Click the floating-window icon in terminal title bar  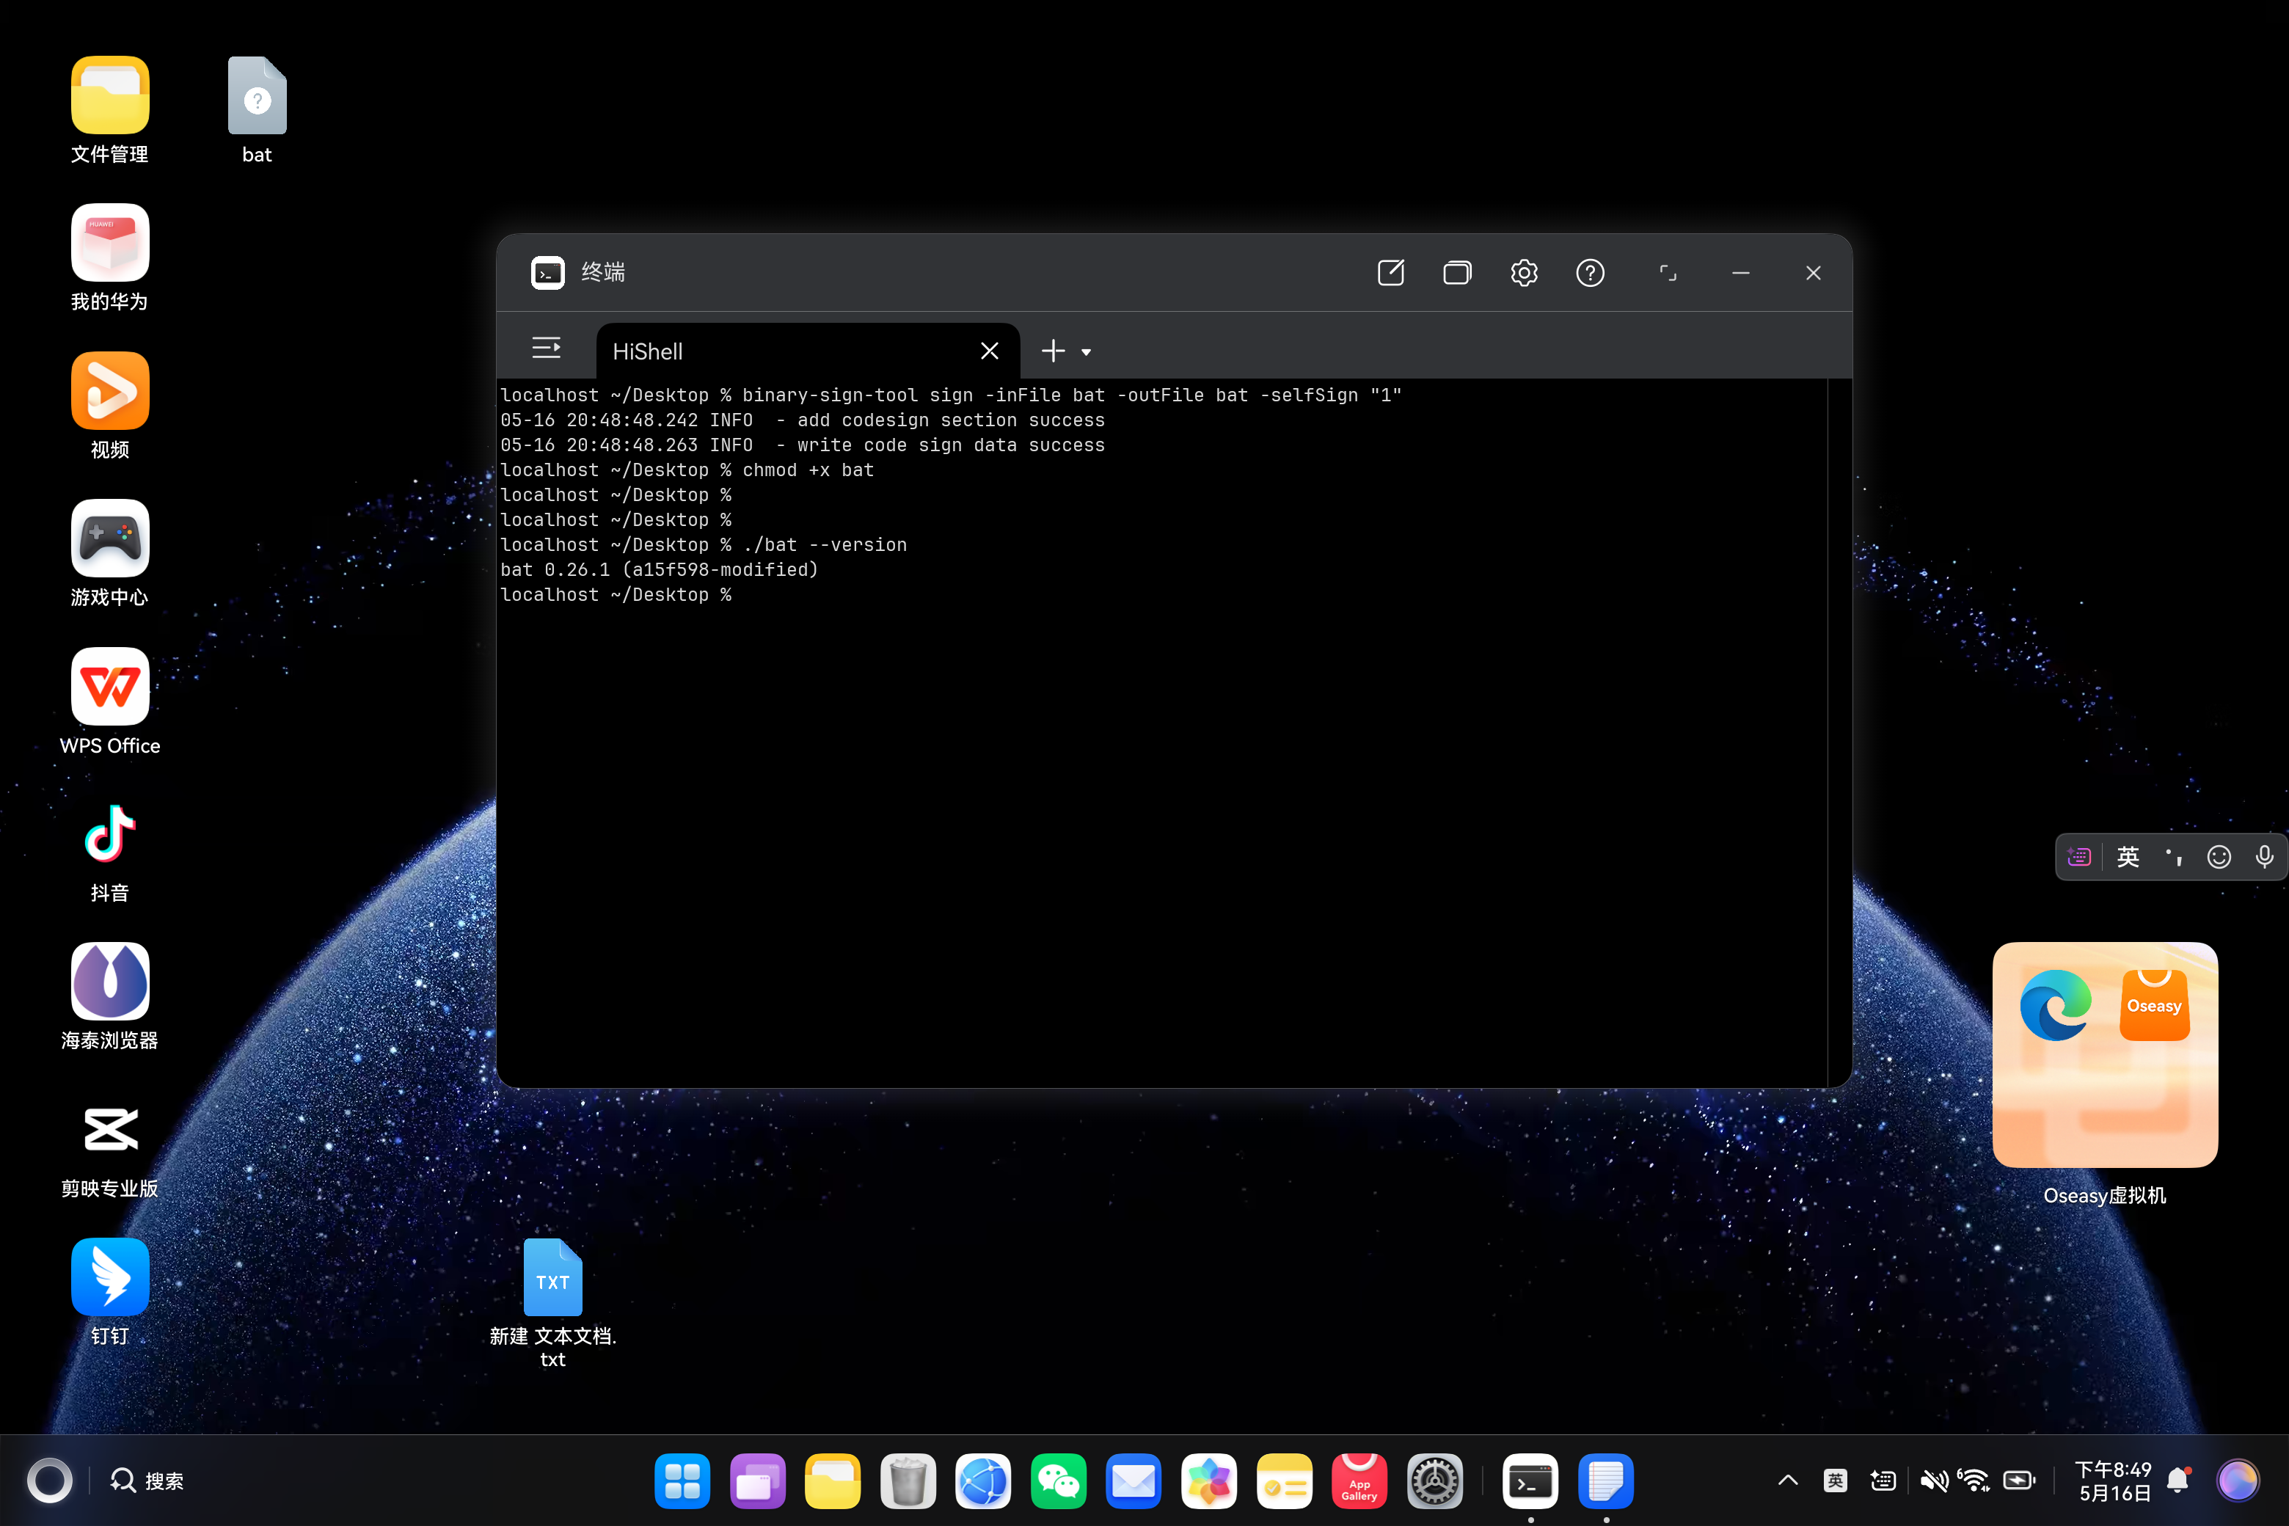[x=1668, y=274]
